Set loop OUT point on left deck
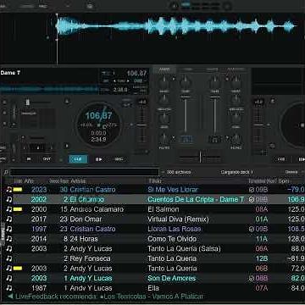305x305 pixels. pyautogui.click(x=47, y=159)
